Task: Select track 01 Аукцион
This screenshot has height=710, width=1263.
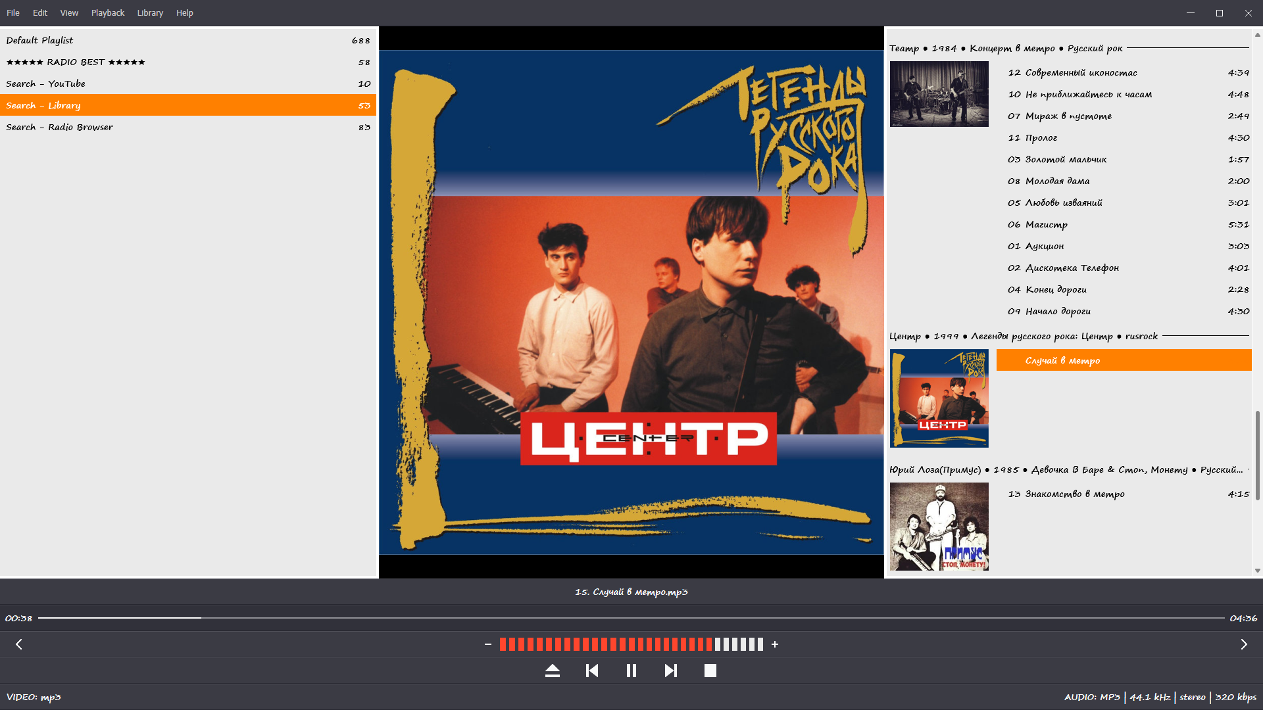Action: coord(1124,246)
